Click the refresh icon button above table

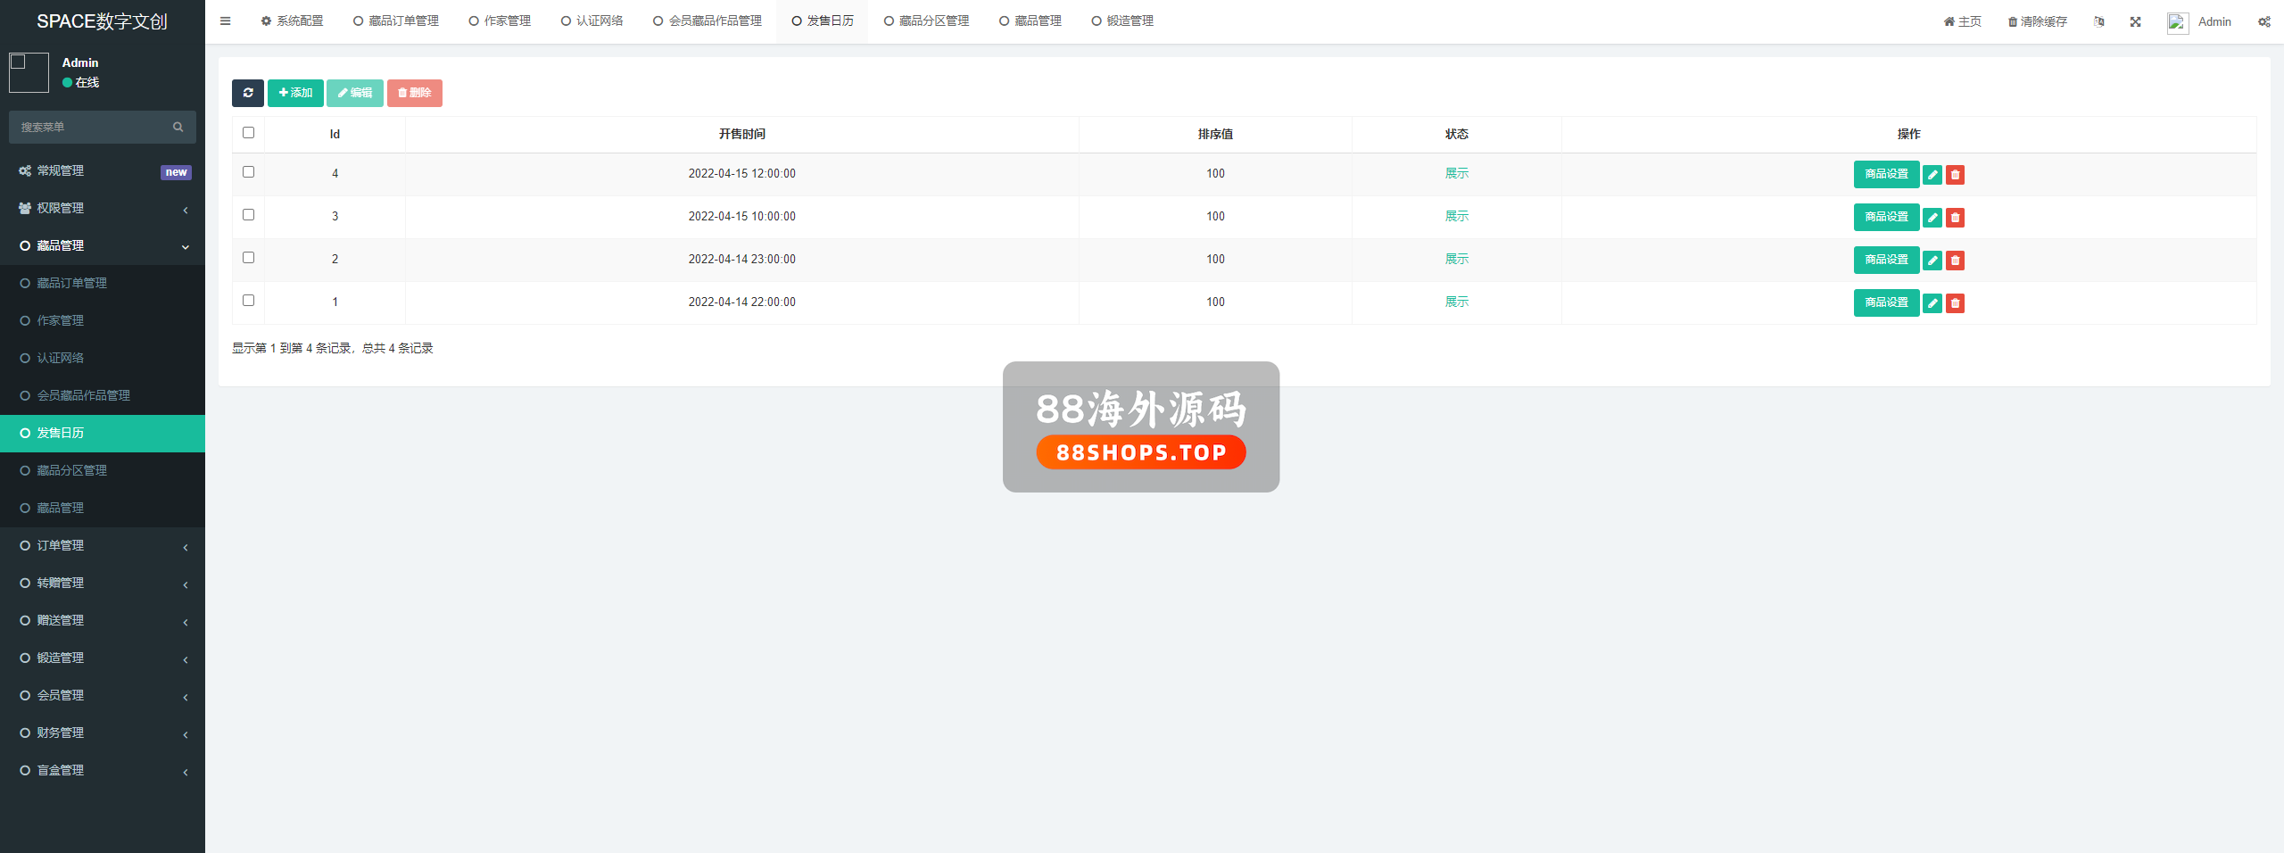click(248, 93)
